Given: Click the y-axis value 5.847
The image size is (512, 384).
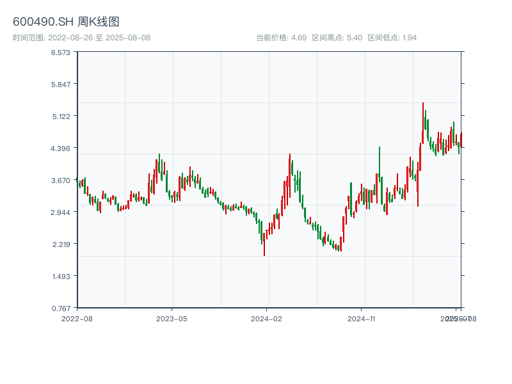Looking at the screenshot, I should [x=60, y=84].
